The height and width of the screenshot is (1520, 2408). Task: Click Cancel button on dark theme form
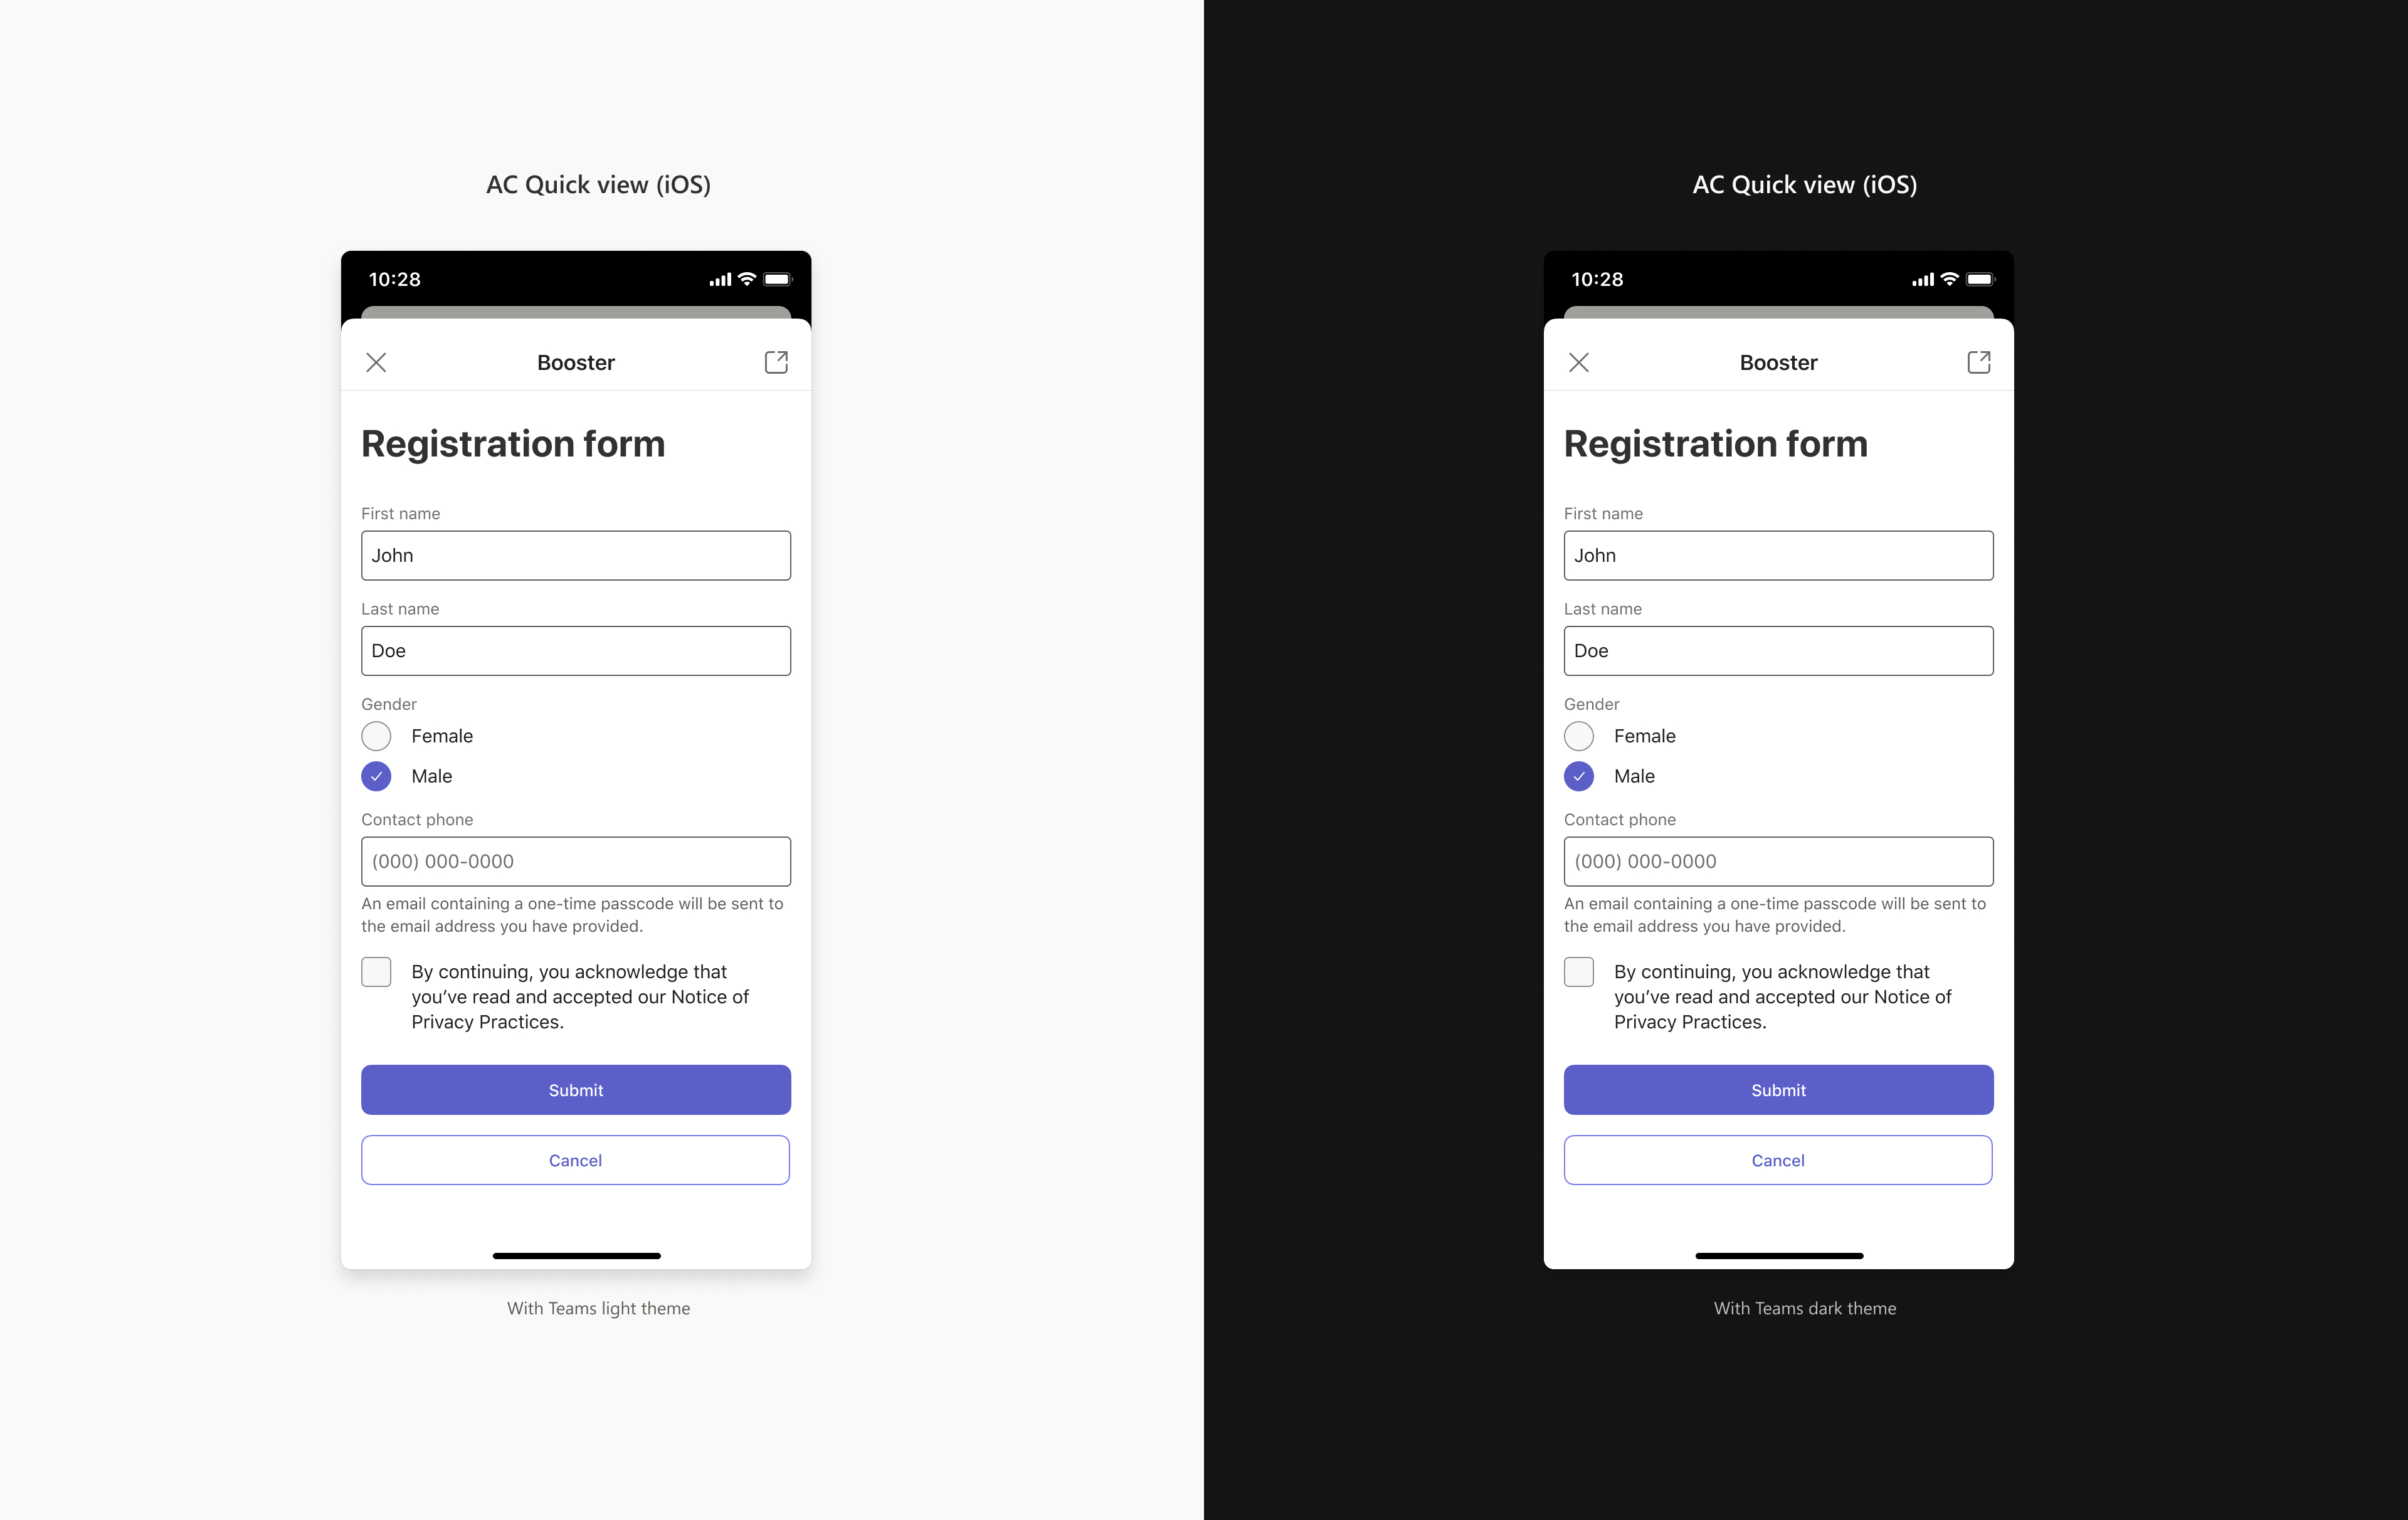click(x=1778, y=1159)
